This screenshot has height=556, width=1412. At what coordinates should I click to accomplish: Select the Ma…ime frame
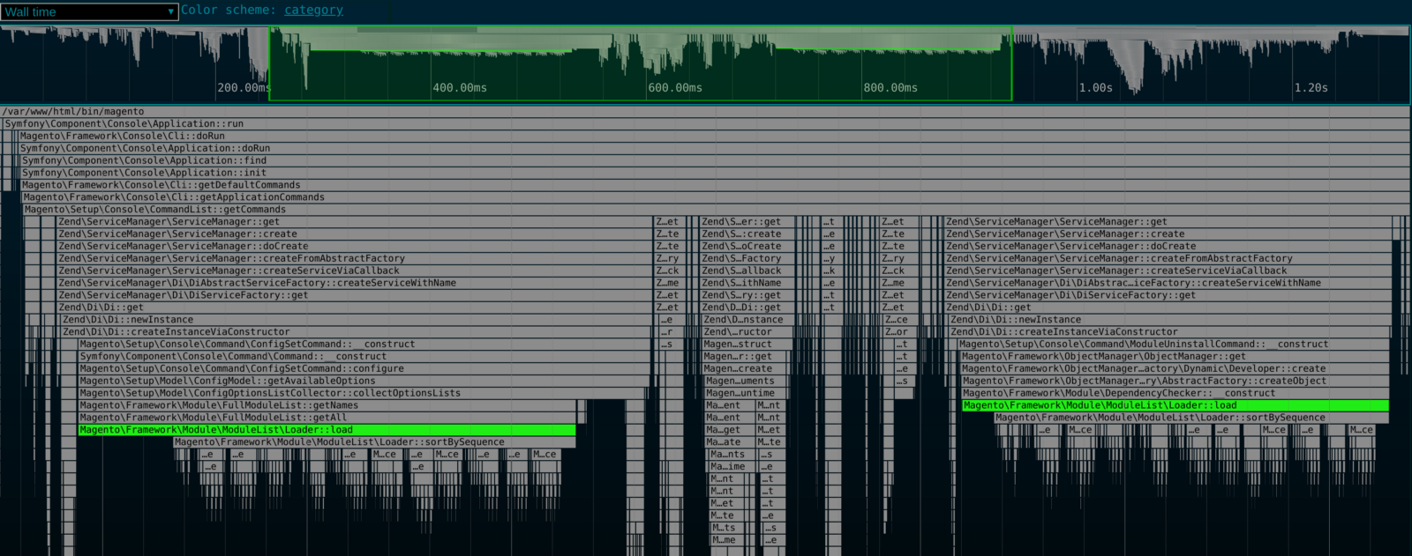[x=732, y=468]
